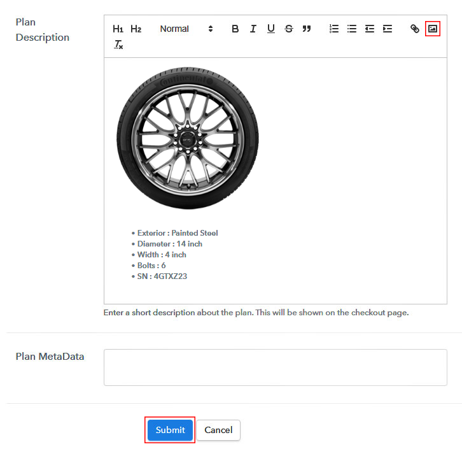Clear text formatting

118,45
